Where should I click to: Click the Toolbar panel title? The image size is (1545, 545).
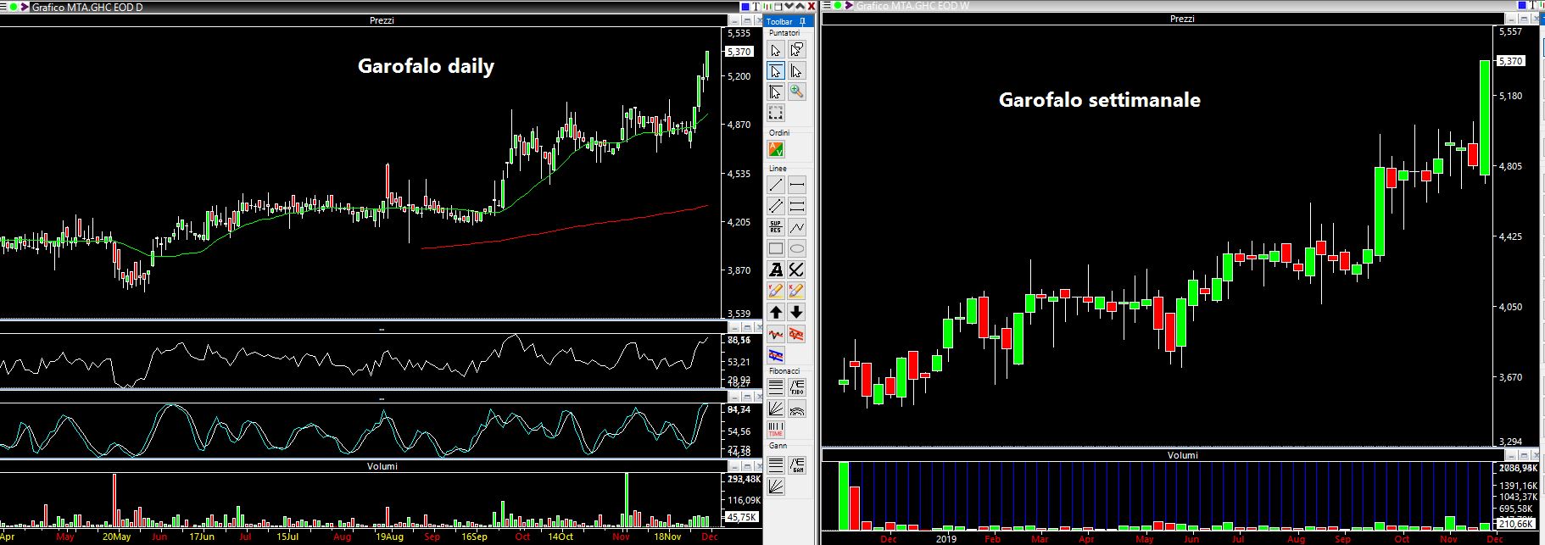pos(780,21)
